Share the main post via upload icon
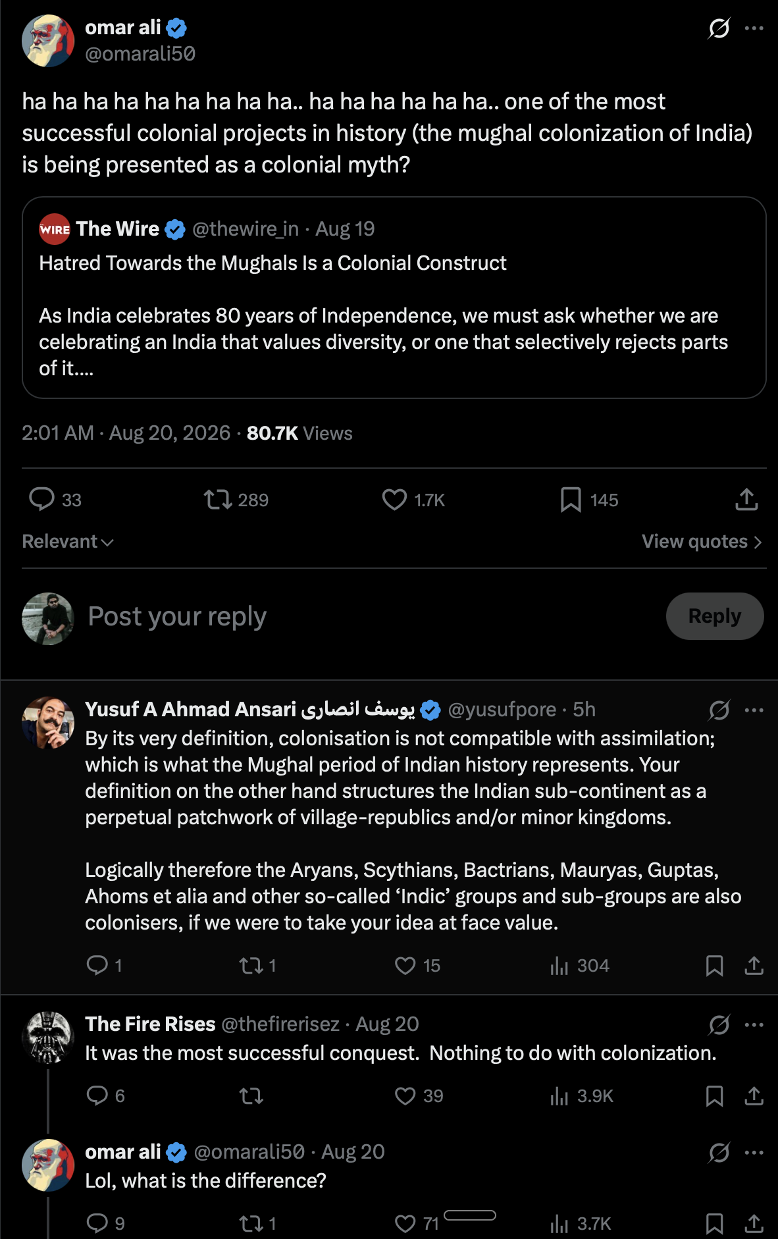This screenshot has height=1239, width=778. tap(746, 500)
